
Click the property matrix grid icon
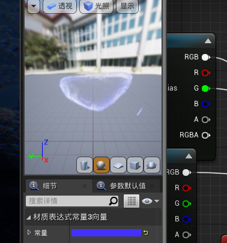[132, 201]
